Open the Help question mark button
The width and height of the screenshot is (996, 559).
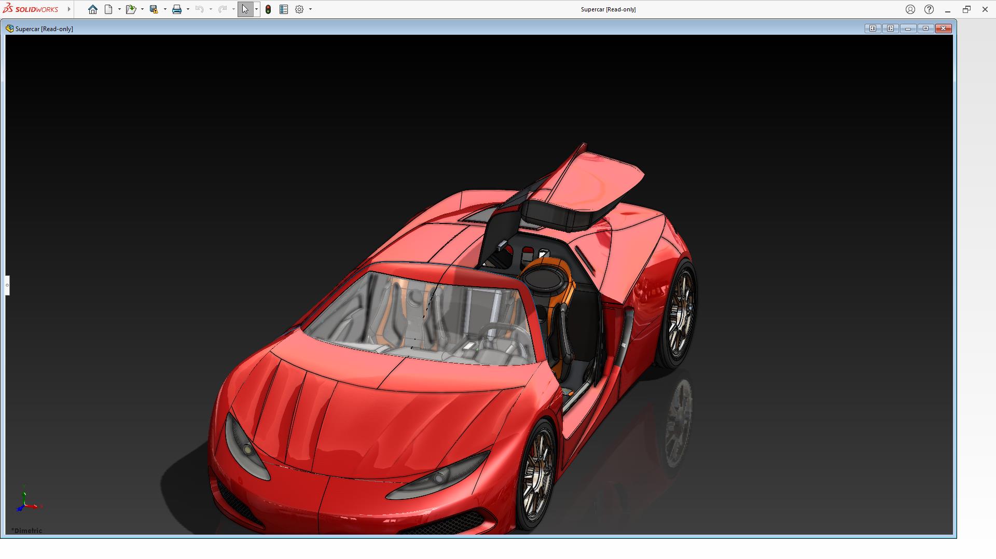click(x=929, y=9)
